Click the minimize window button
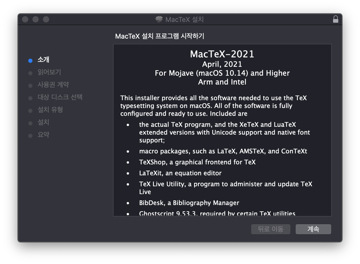This screenshot has height=264, width=360. [x=36, y=19]
